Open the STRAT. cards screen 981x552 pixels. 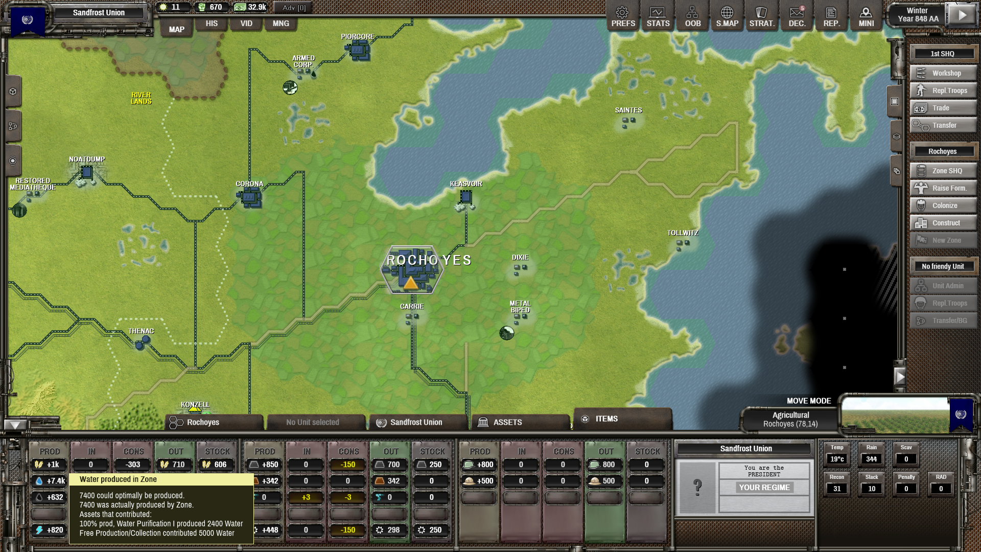[x=761, y=16]
